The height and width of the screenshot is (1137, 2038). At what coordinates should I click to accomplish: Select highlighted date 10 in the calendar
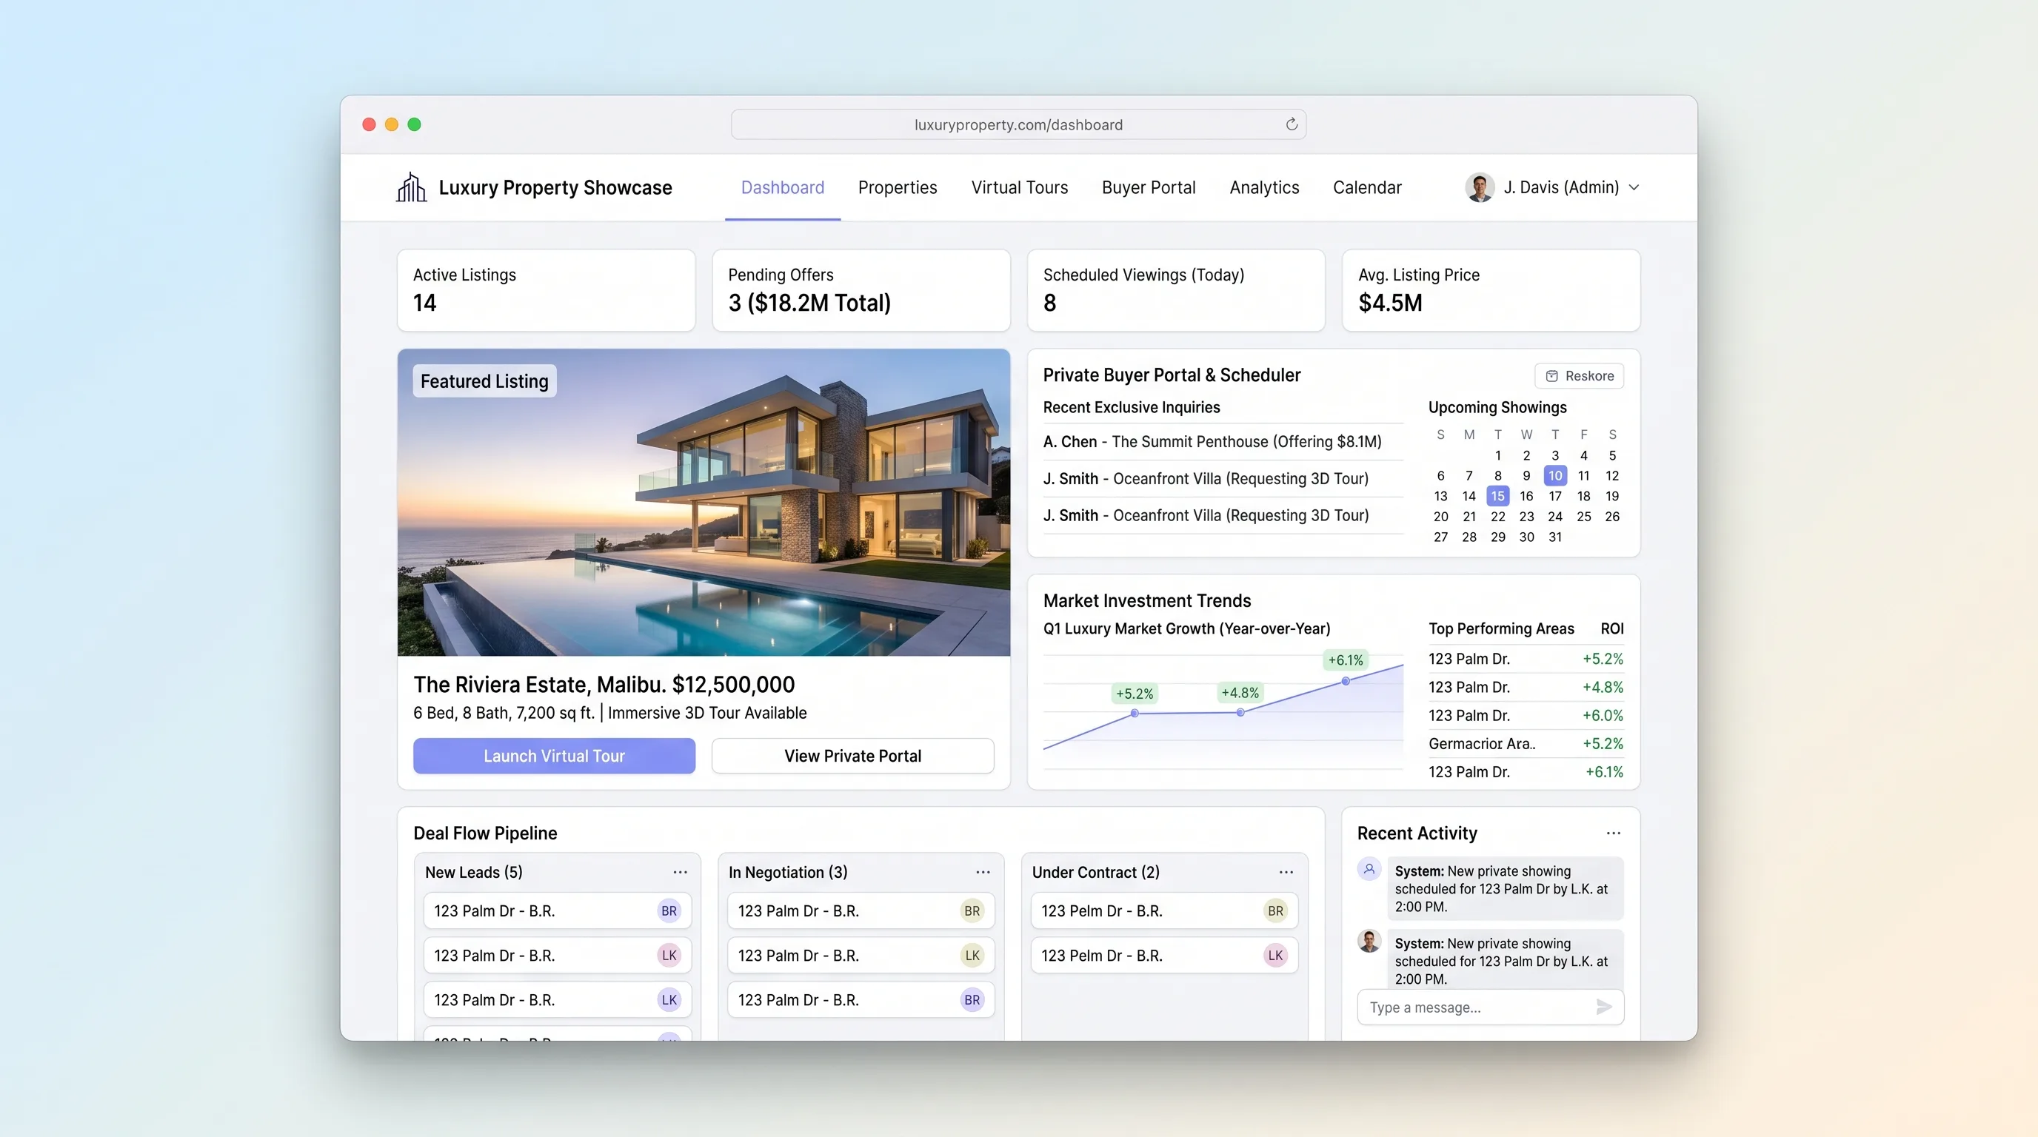click(x=1554, y=475)
